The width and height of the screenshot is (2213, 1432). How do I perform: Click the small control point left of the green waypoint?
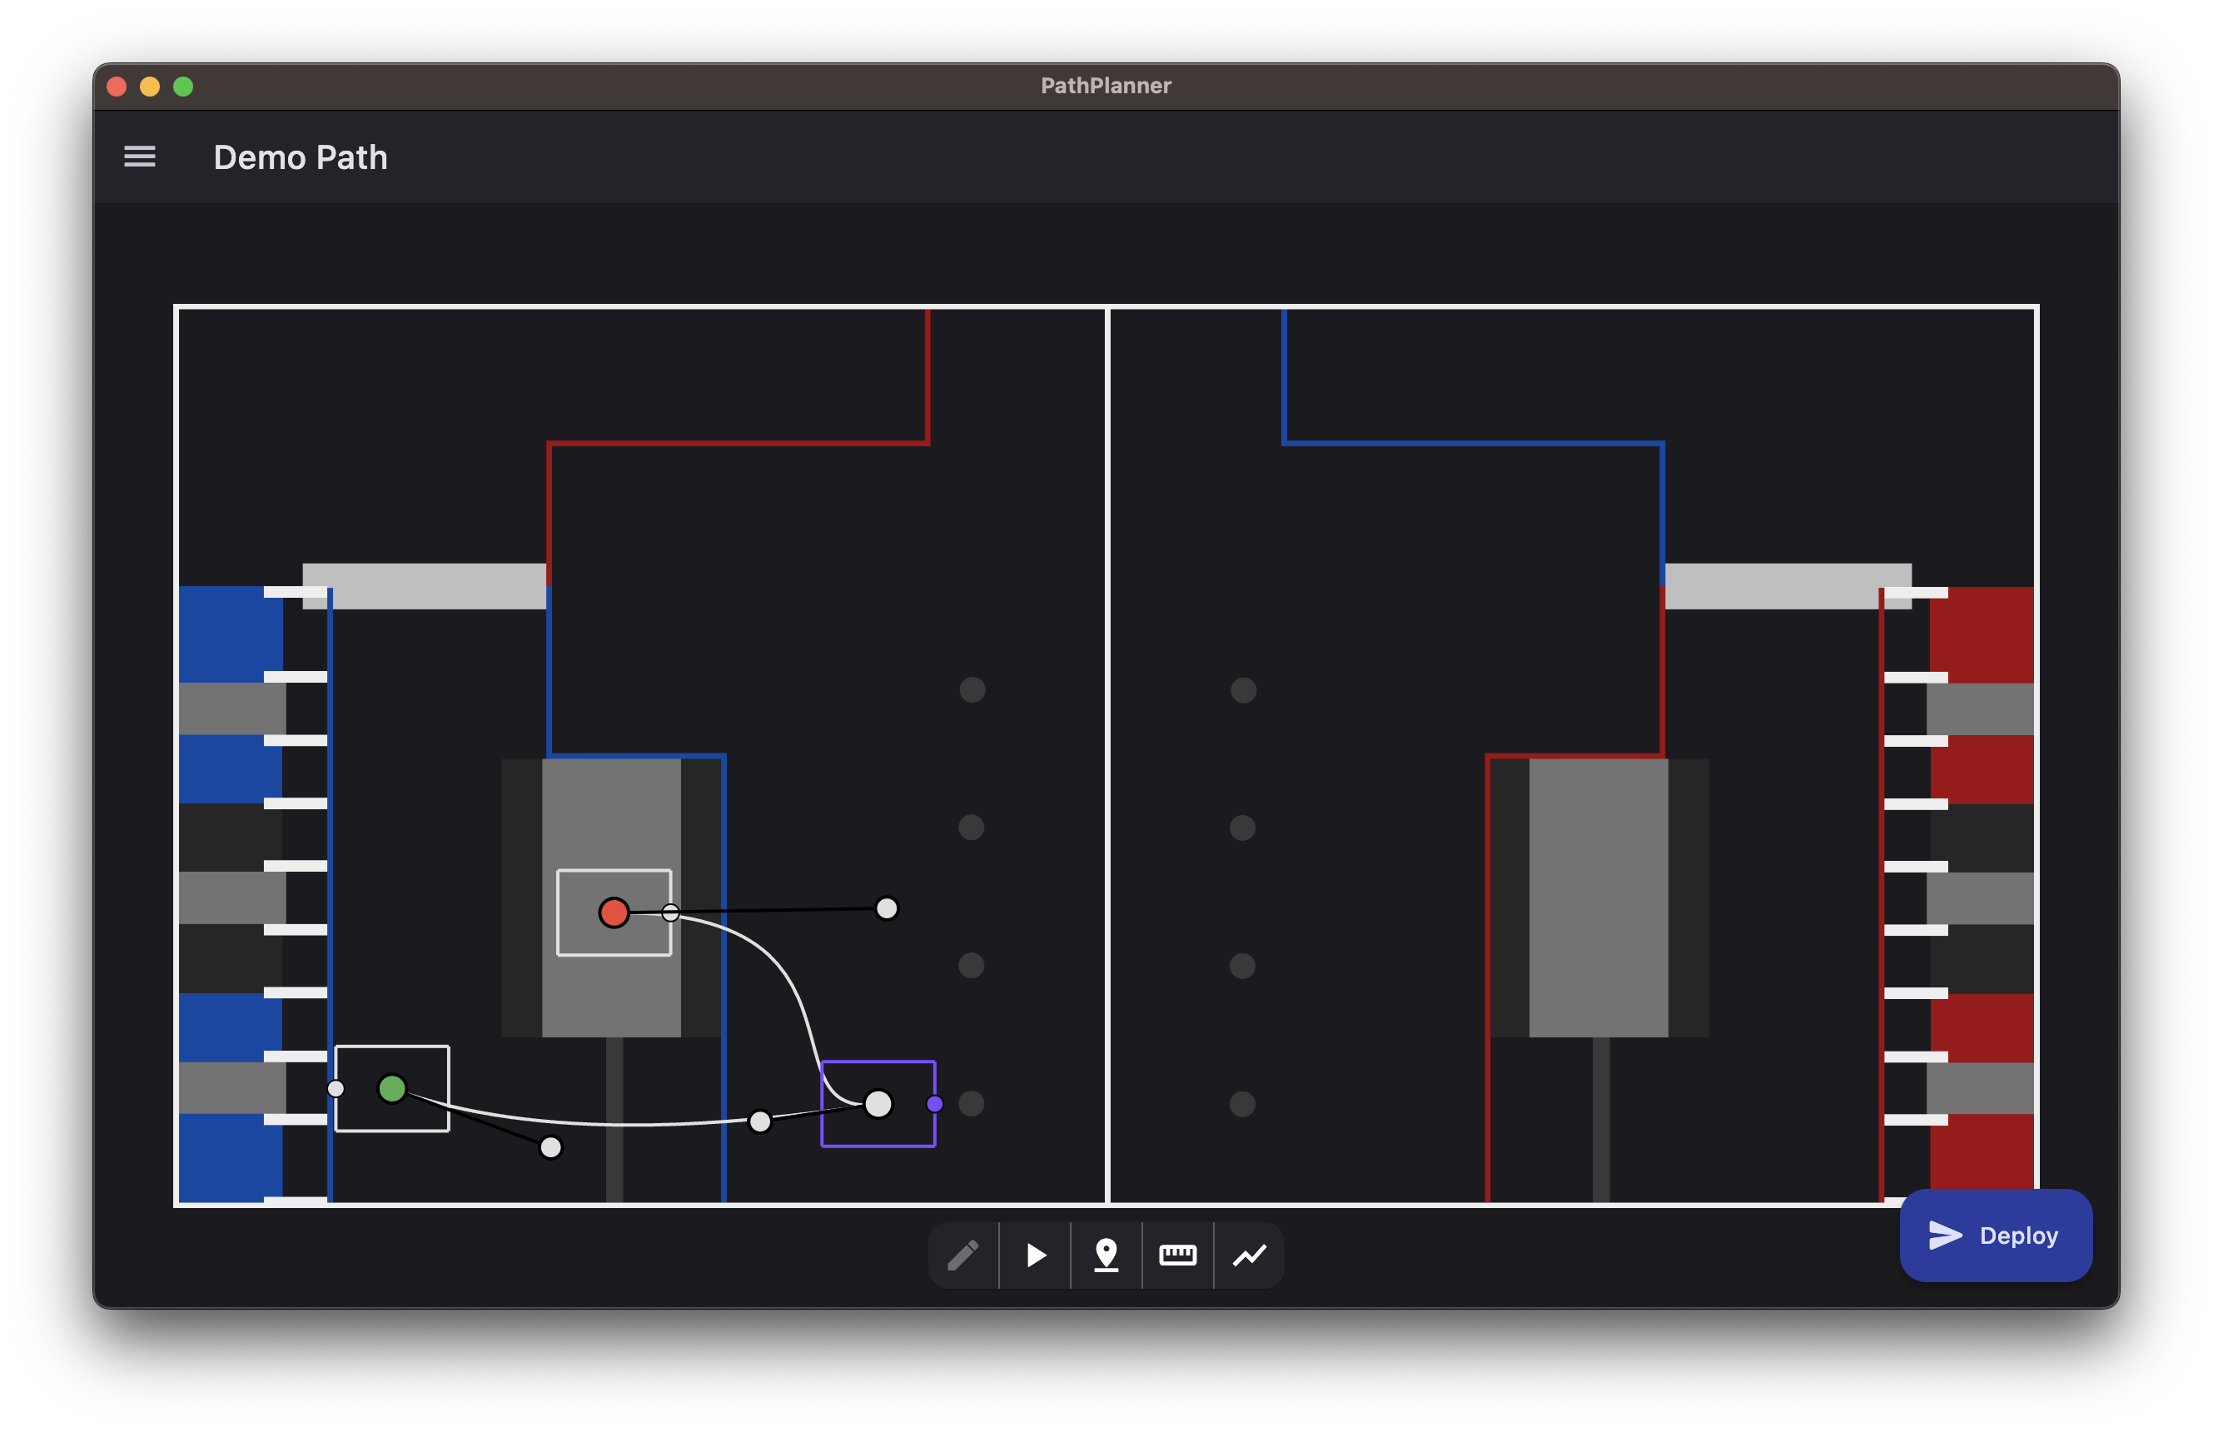(335, 1086)
